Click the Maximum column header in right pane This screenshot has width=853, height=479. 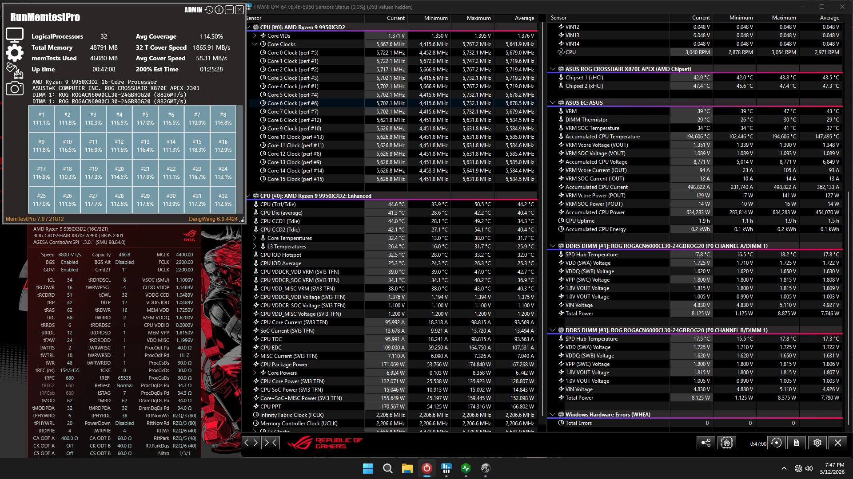pyautogui.click(x=778, y=18)
